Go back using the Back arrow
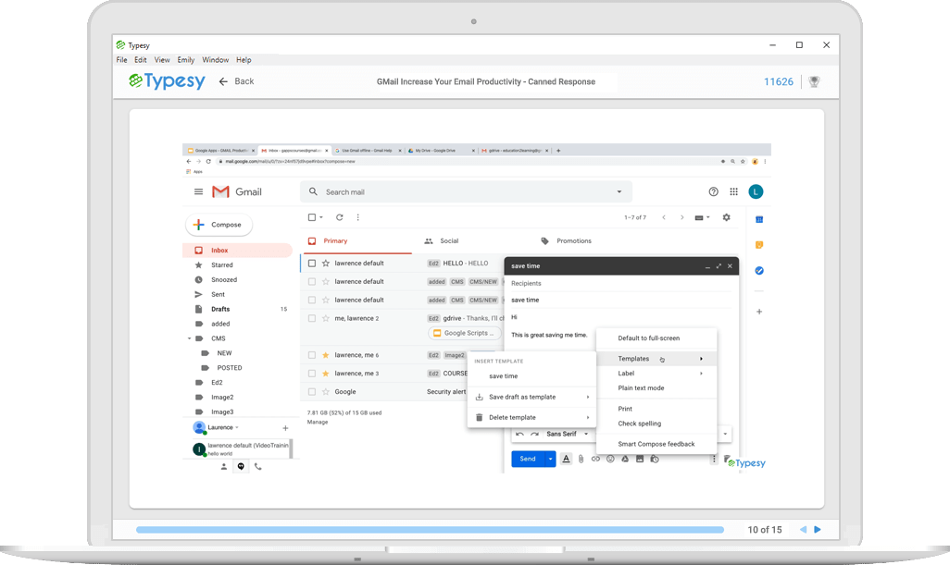 [236, 81]
